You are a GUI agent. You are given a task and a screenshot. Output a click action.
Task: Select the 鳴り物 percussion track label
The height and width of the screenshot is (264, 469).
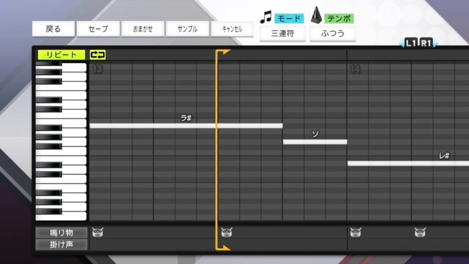(61, 232)
